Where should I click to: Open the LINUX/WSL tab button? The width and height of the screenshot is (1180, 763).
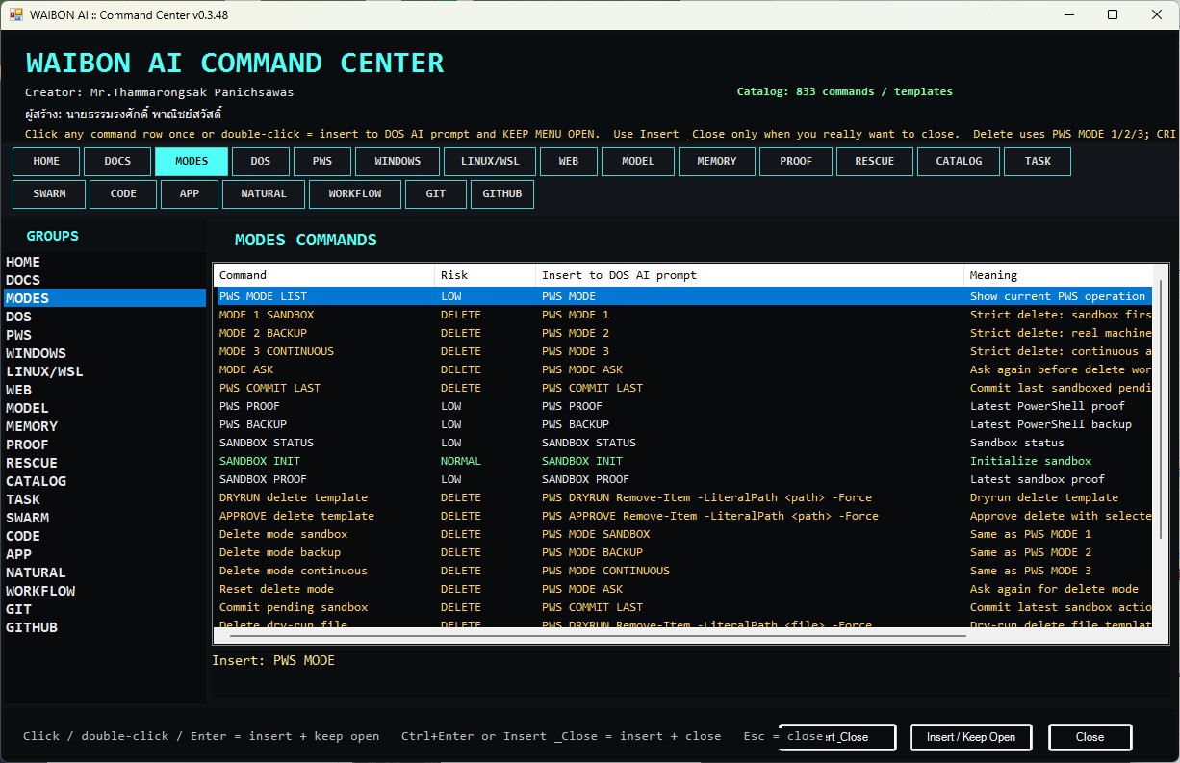click(489, 162)
